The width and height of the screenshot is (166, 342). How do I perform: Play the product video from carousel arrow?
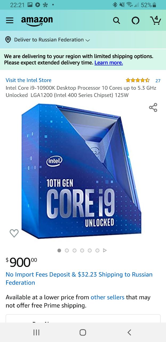click(x=105, y=250)
